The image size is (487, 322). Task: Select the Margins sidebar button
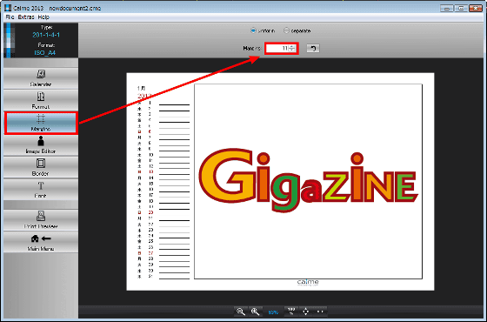(x=41, y=123)
